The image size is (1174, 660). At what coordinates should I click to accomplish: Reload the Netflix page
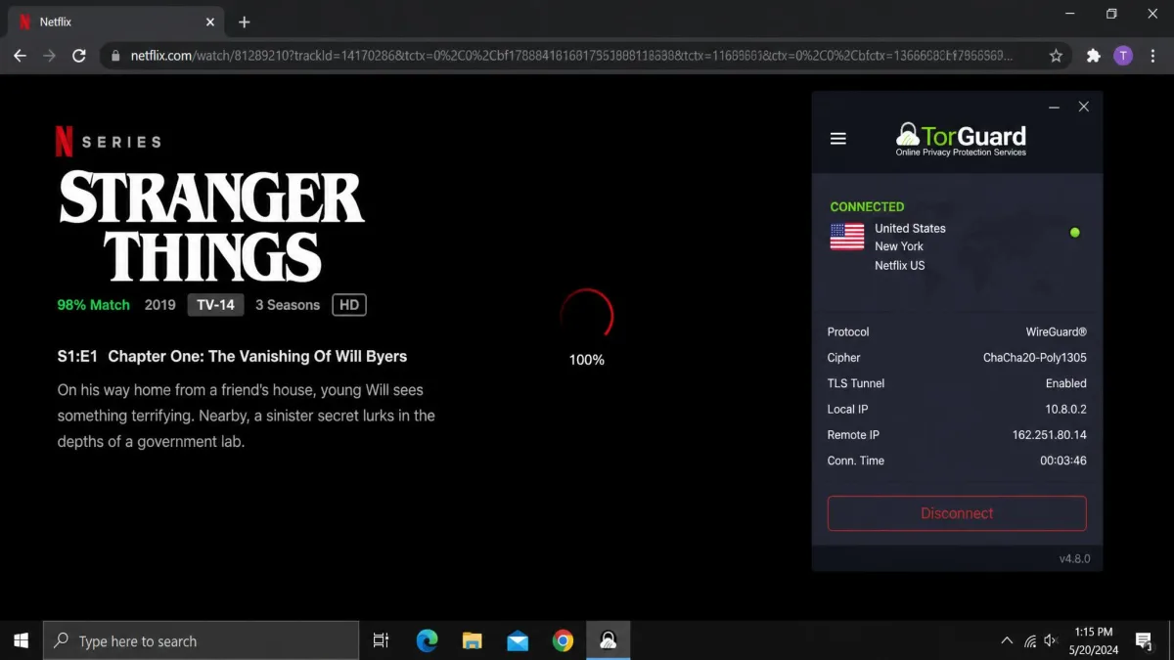(x=79, y=56)
